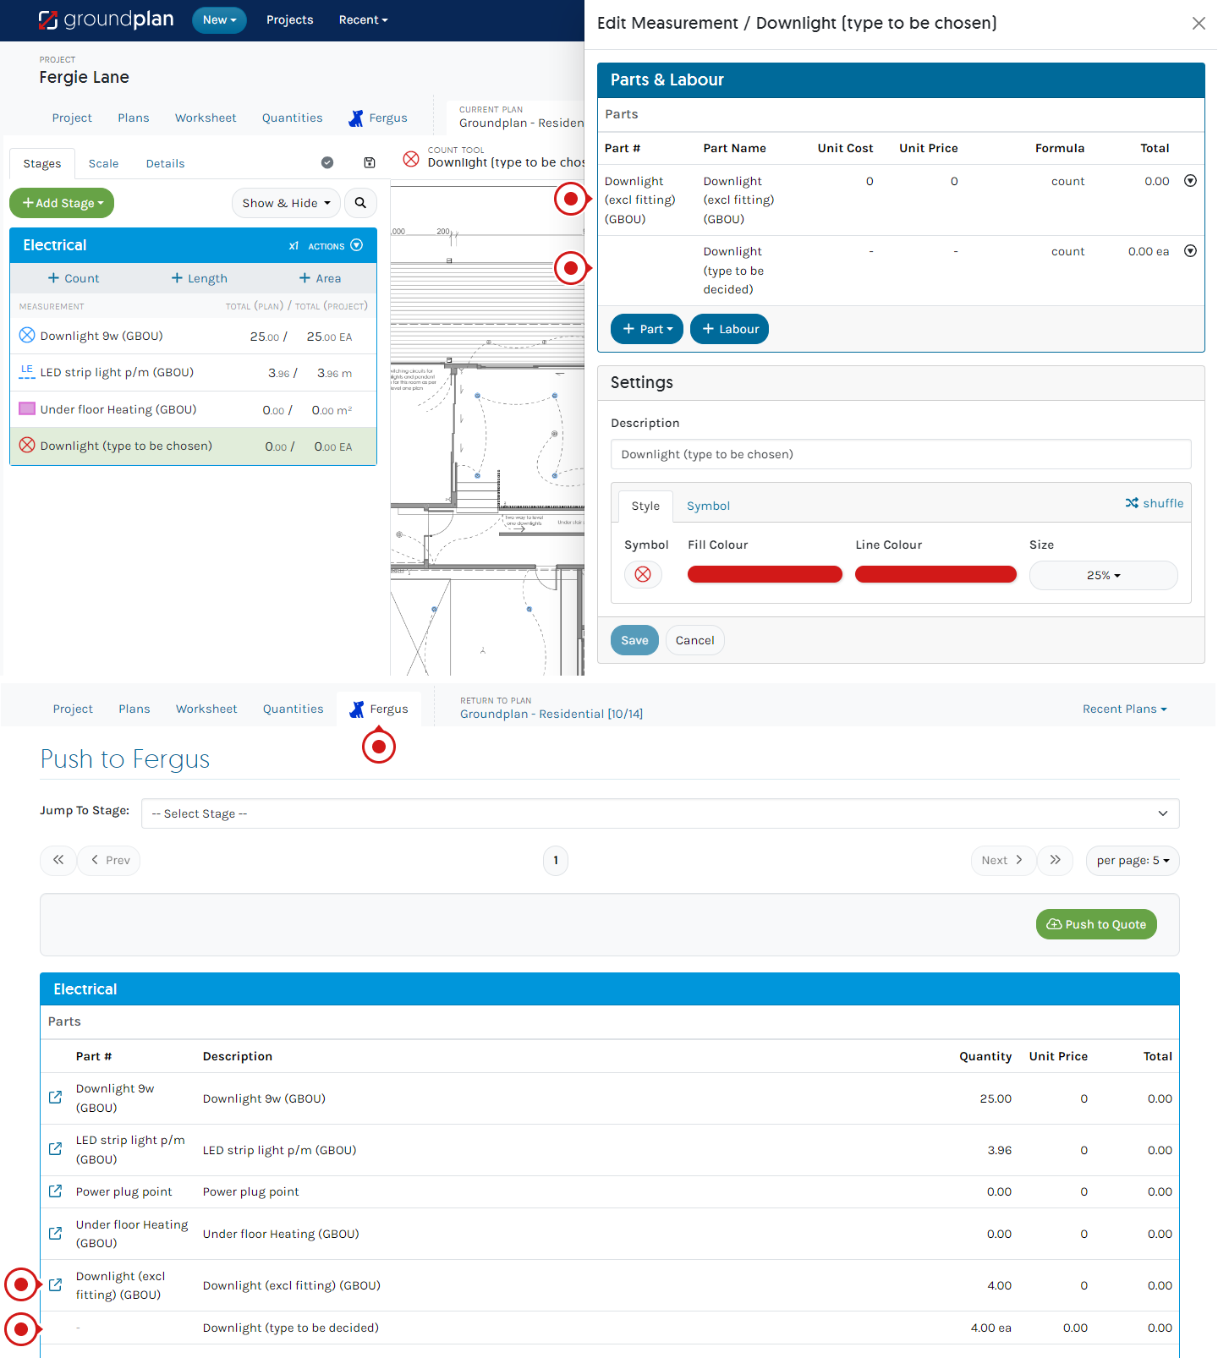Go to Next page
Screen dimensions: 1218x1358
tap(1003, 860)
